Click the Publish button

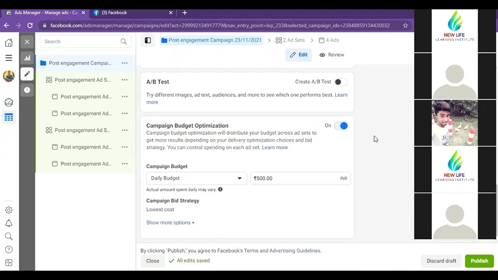tap(479, 261)
